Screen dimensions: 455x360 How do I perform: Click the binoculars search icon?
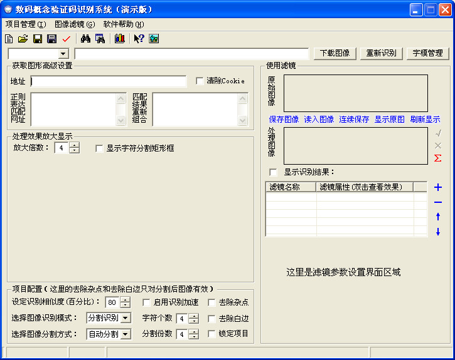85,38
